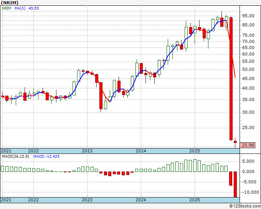Click the MACD(26,12,9) indicator label
The image size is (261, 209).
point(15,157)
